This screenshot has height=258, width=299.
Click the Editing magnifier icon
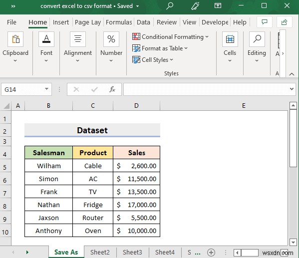[x=257, y=39]
